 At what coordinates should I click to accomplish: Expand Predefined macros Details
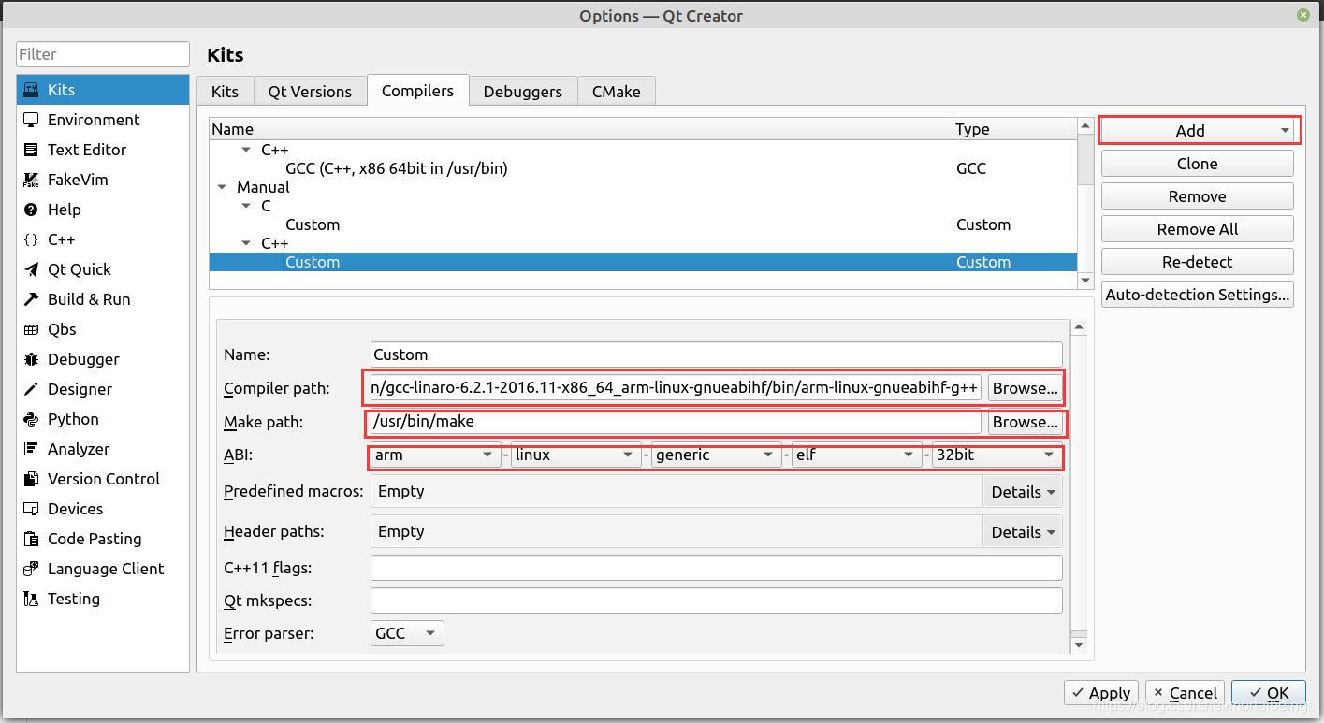1022,491
